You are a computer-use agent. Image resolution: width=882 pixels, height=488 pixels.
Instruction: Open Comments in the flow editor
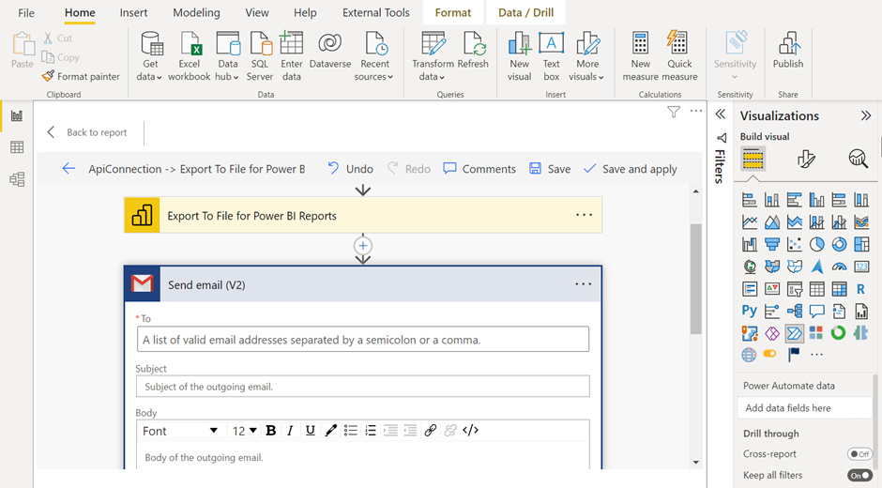tap(479, 169)
